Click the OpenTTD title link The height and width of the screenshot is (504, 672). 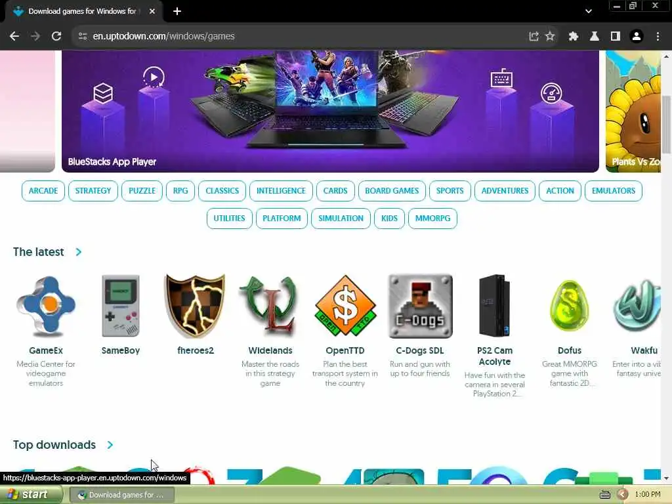point(345,350)
